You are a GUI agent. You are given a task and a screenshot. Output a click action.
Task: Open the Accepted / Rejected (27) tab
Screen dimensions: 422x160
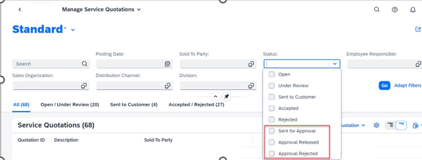click(x=196, y=105)
